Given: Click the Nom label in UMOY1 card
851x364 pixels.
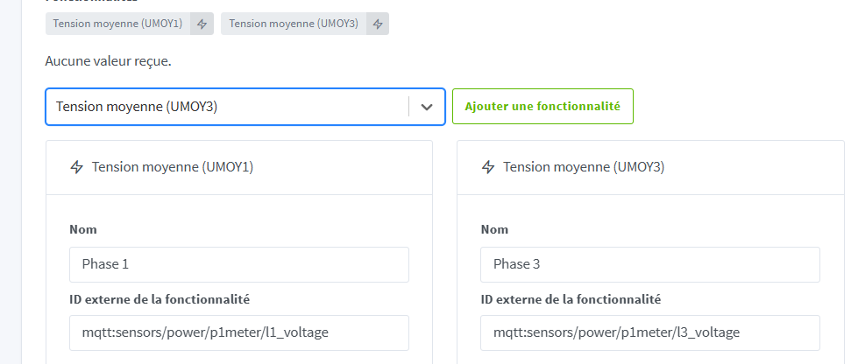Looking at the screenshot, I should click(83, 230).
